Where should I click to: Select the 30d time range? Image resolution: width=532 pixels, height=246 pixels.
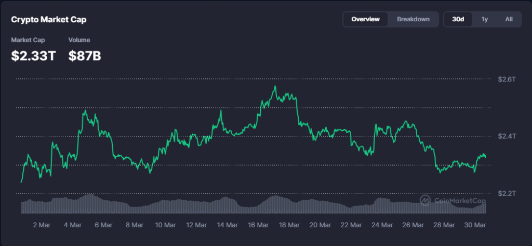click(458, 19)
